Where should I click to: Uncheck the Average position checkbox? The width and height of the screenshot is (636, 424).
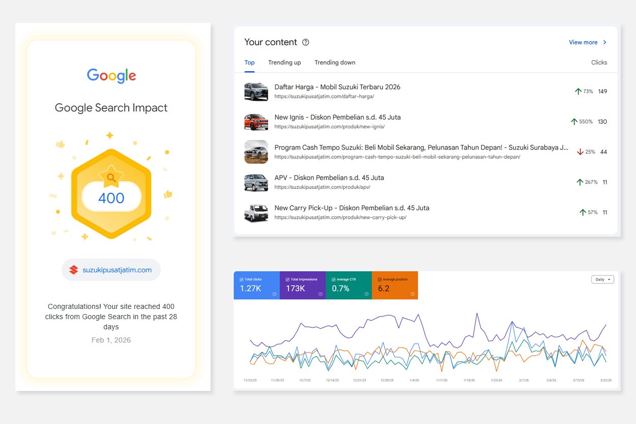(380, 279)
